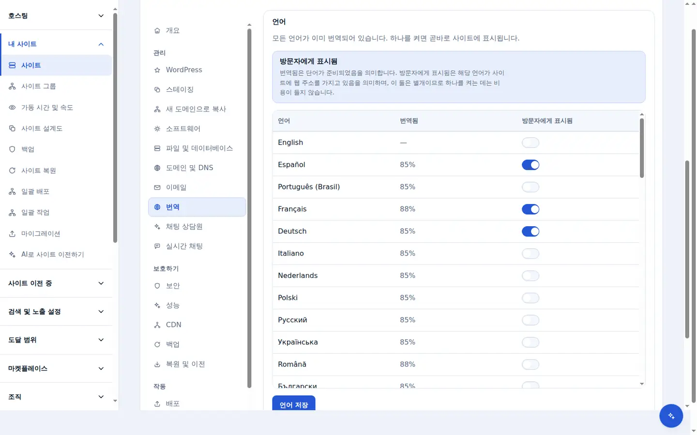697x435 pixels.
Task: Click the download icon beside 복원 및 이전
Action: coord(157,364)
